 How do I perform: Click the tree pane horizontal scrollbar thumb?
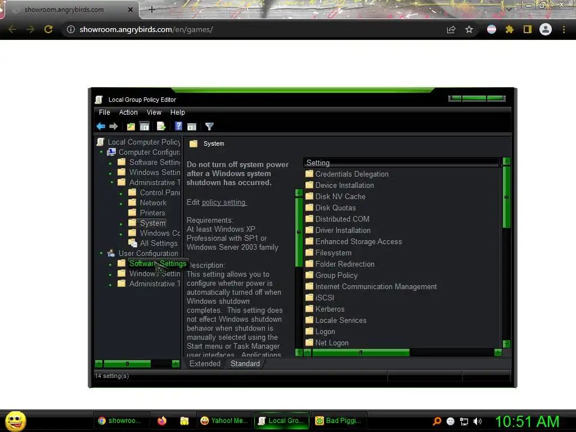127,364
